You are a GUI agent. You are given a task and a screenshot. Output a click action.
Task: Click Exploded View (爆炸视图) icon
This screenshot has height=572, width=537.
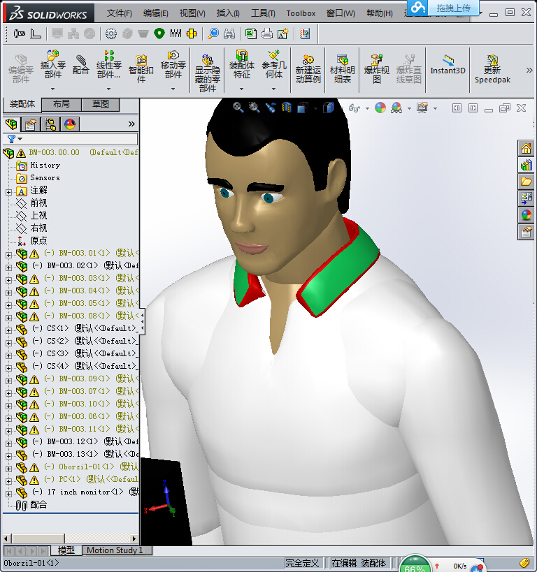377,60
